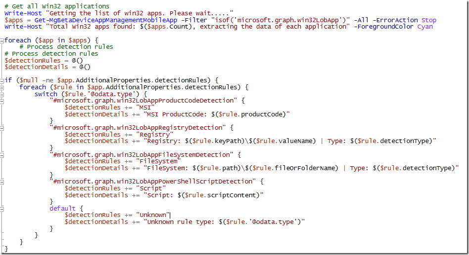Place cursor on "# Get all Win32 applications" comment
Image resolution: width=469 pixels, height=255 pixels.
57,6
